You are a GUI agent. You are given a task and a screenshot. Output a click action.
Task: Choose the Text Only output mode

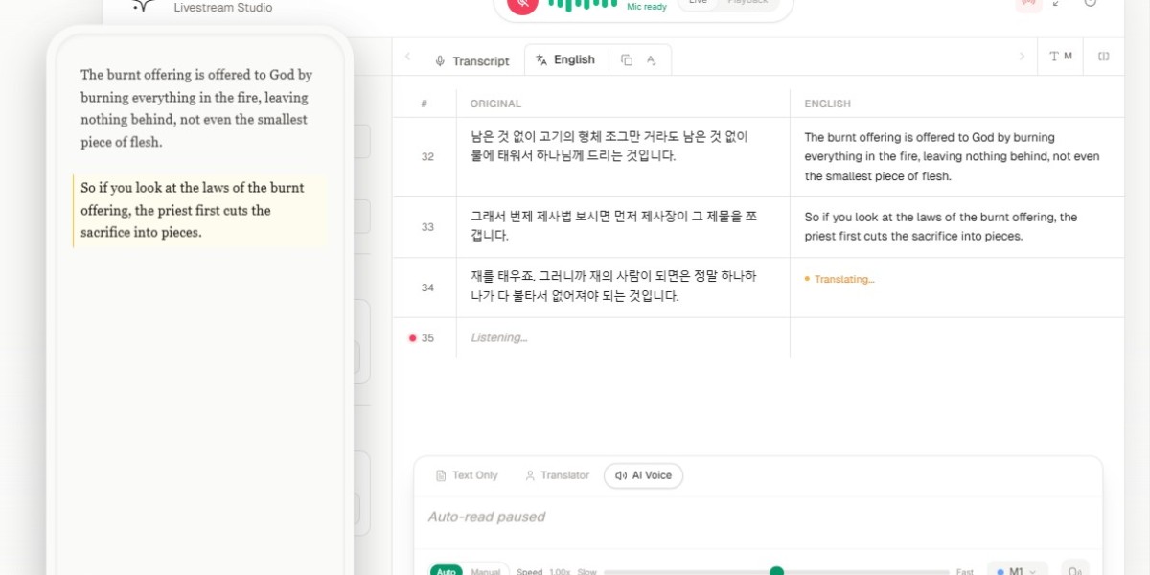[x=467, y=475]
